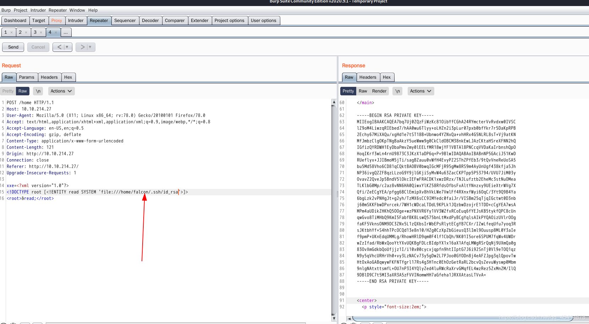The width and height of the screenshot is (589, 324).
Task: Toggle non-printable characters in Request
Action: click(x=38, y=91)
